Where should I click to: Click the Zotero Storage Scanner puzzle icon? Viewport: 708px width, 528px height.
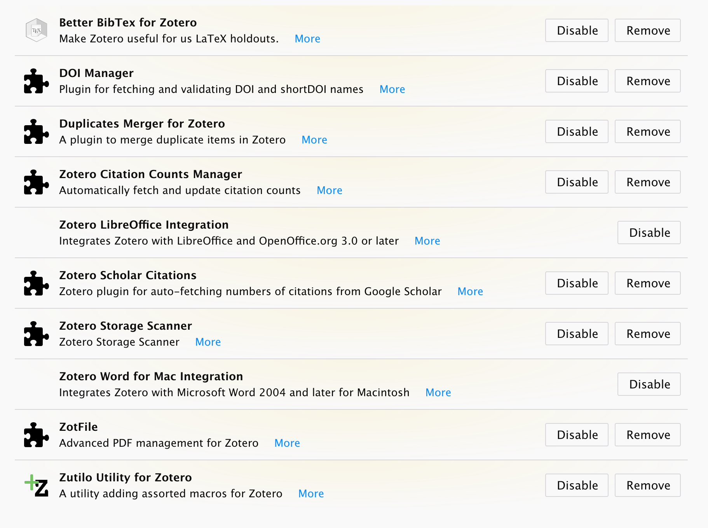click(37, 334)
